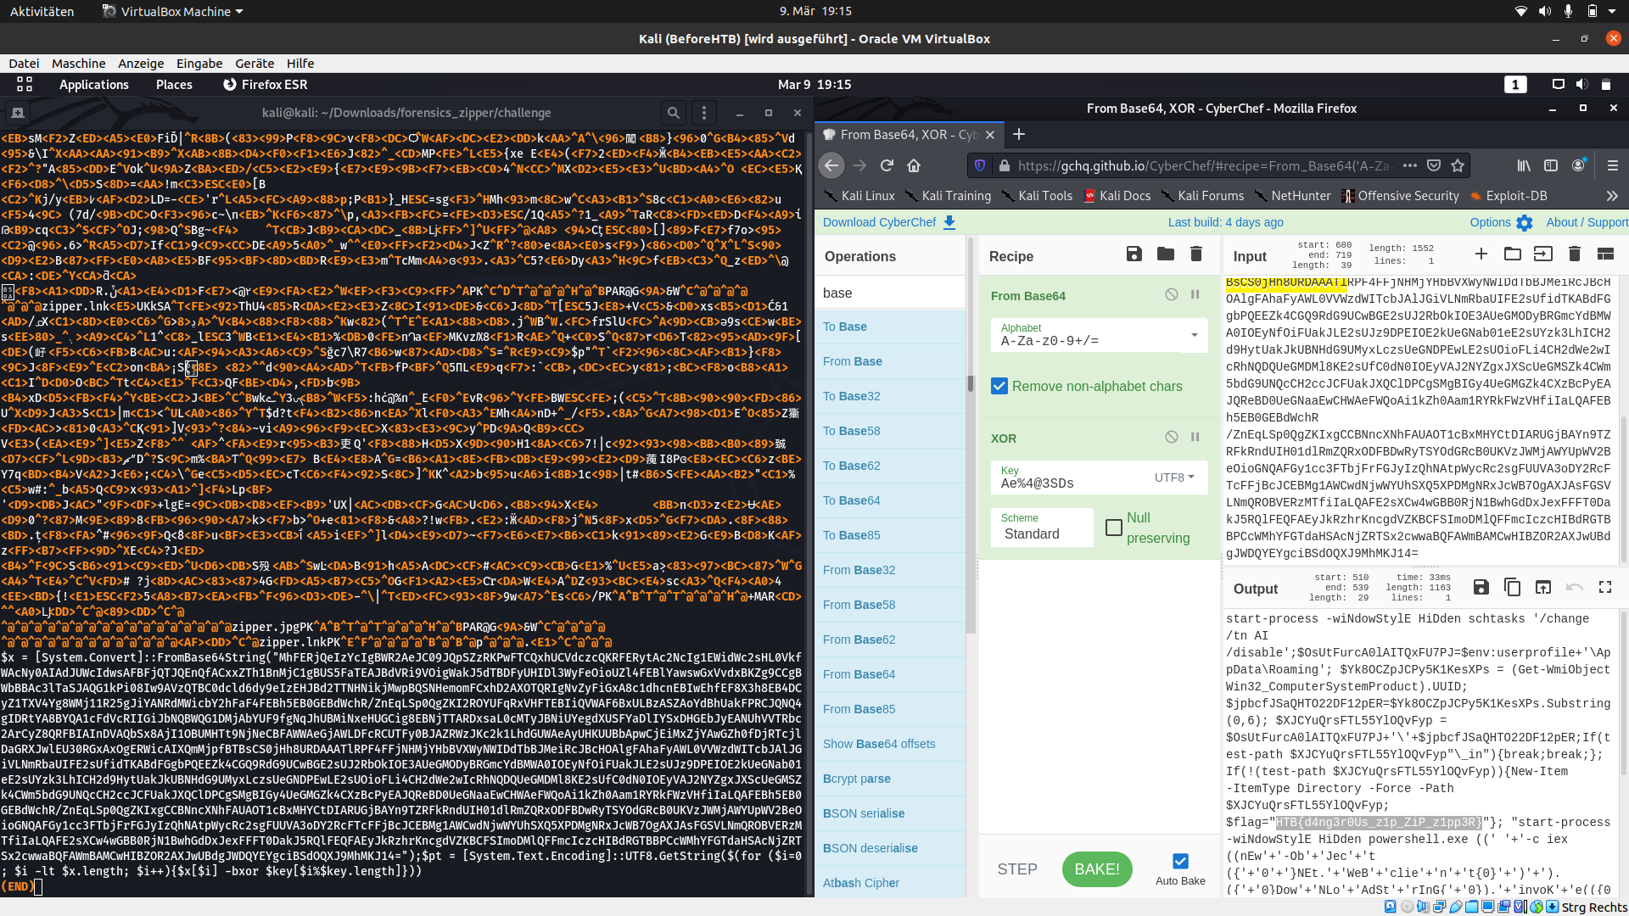1629x916 pixels.
Task: Open Geräte menu
Action: point(255,64)
